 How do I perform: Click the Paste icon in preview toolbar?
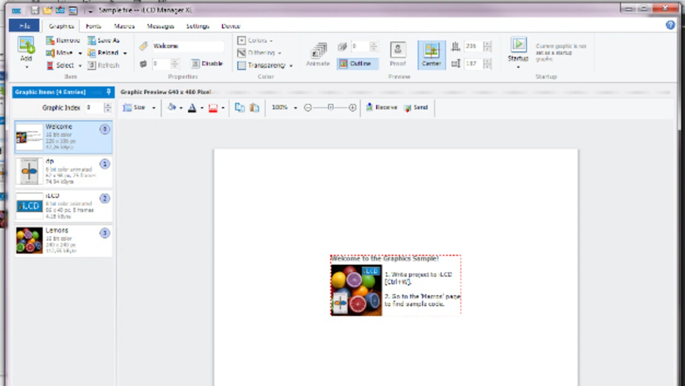[x=254, y=108]
